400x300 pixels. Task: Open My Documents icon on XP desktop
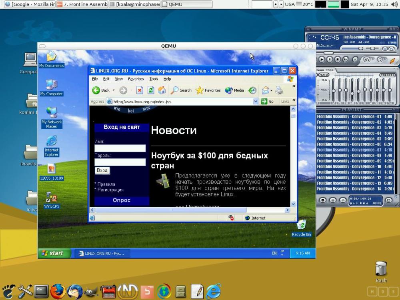[51, 60]
